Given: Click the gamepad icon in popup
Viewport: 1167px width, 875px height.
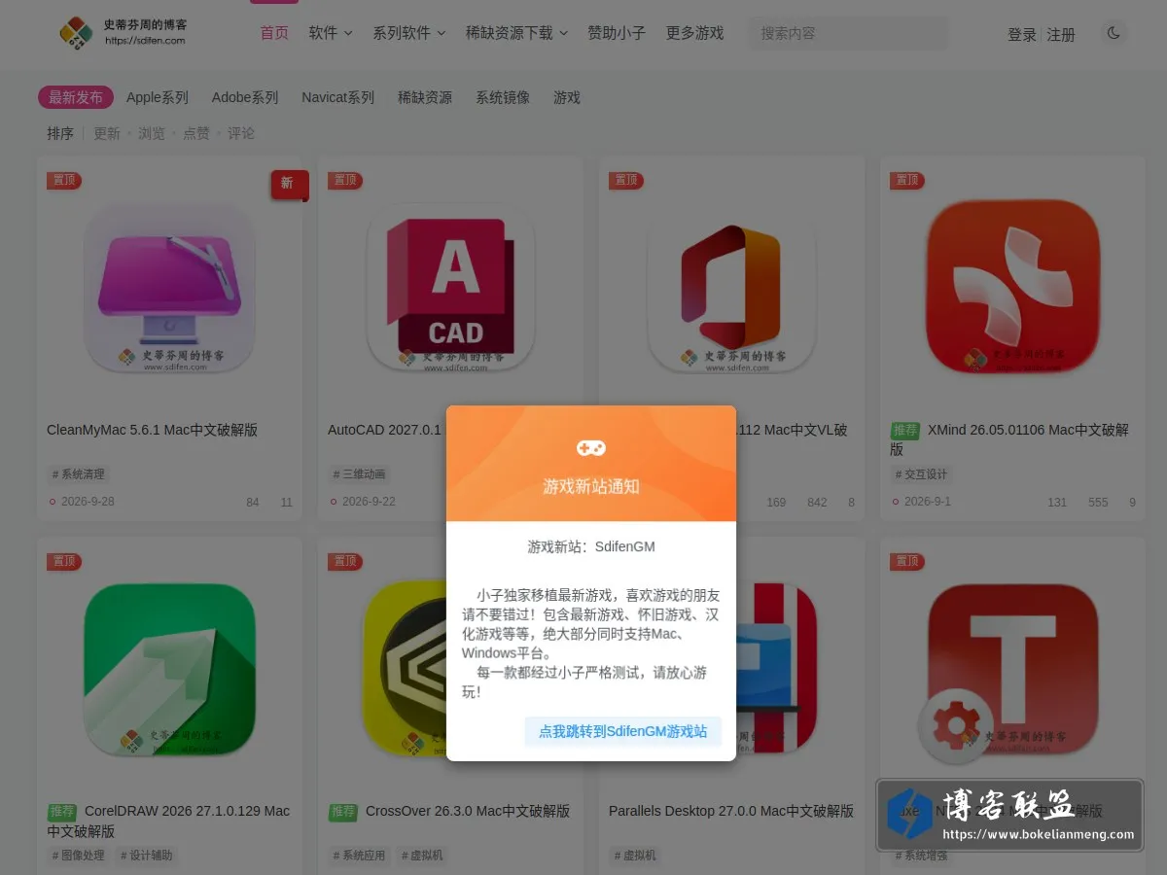Looking at the screenshot, I should click(x=591, y=448).
